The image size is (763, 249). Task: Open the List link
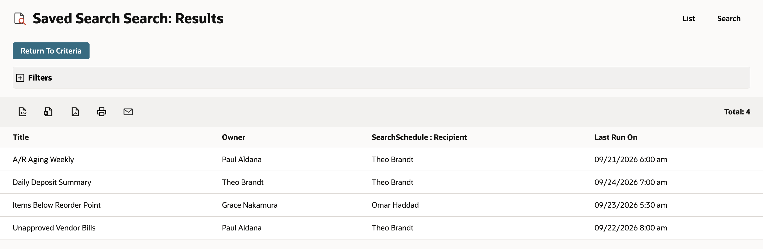(x=688, y=19)
